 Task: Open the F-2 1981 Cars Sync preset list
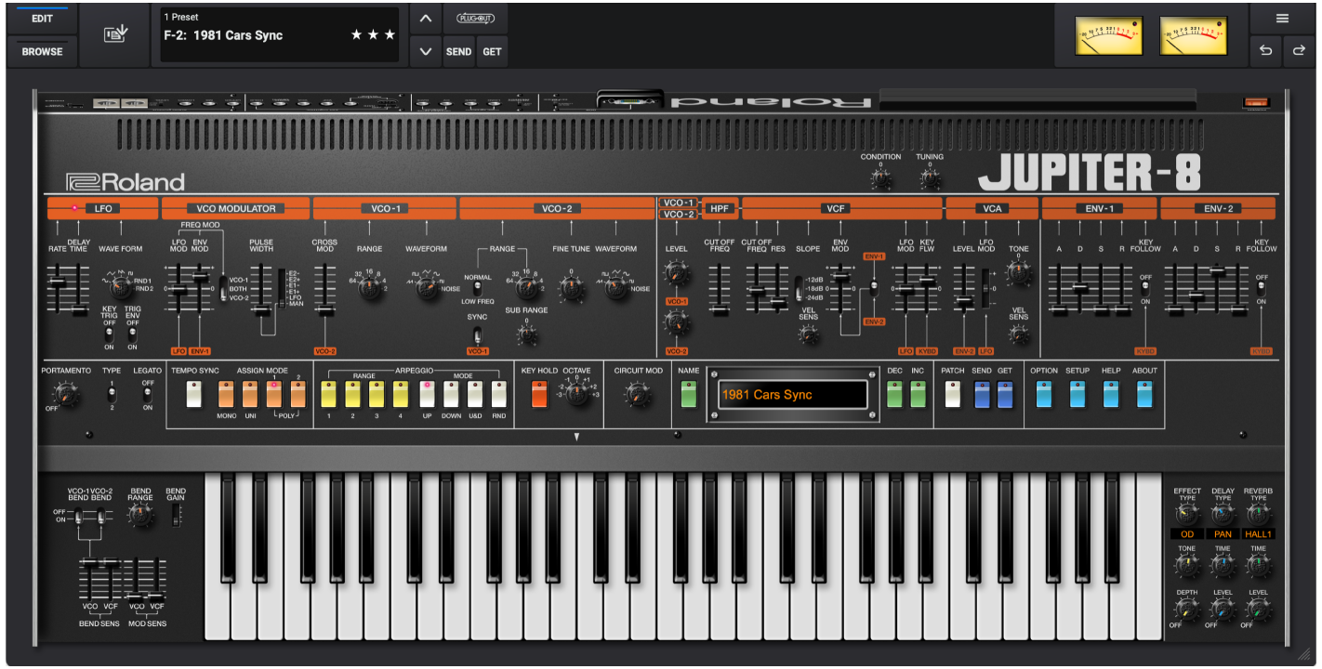tap(280, 35)
